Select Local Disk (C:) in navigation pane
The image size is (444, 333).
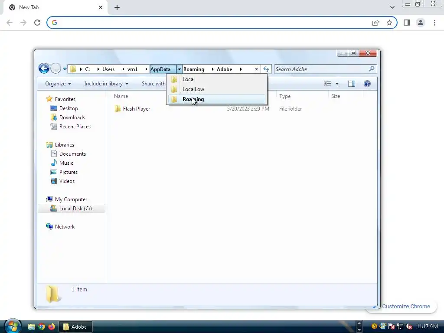72,209
